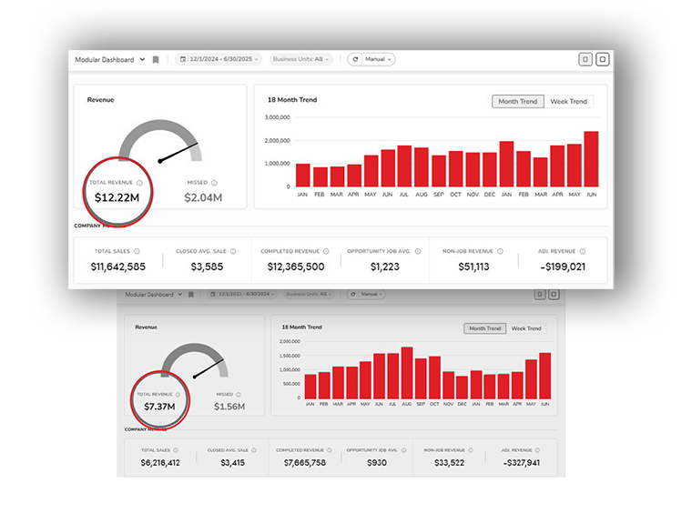Screen dimensions: 692x513
Task: Expand the Modular Dashboard dropdown in upper header
Action: [x=142, y=60]
